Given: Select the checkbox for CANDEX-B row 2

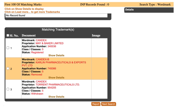Looking at the screenshot, I should point(8,69).
